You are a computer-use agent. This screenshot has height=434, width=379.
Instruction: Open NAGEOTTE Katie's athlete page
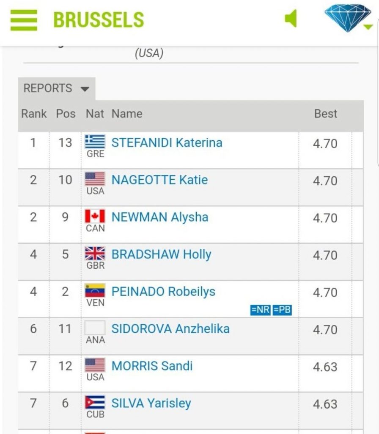pos(159,180)
